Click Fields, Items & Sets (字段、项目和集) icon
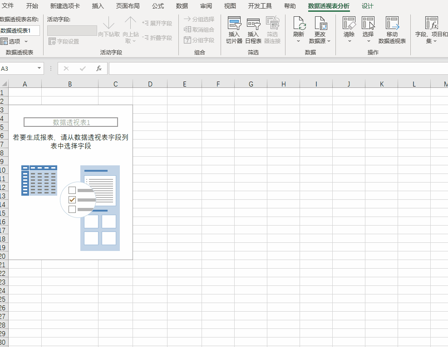The height and width of the screenshot is (347, 448). [431, 23]
